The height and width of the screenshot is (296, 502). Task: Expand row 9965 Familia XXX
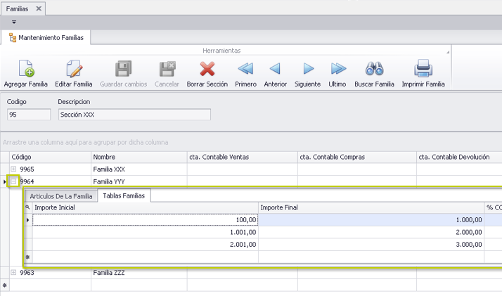click(x=13, y=169)
